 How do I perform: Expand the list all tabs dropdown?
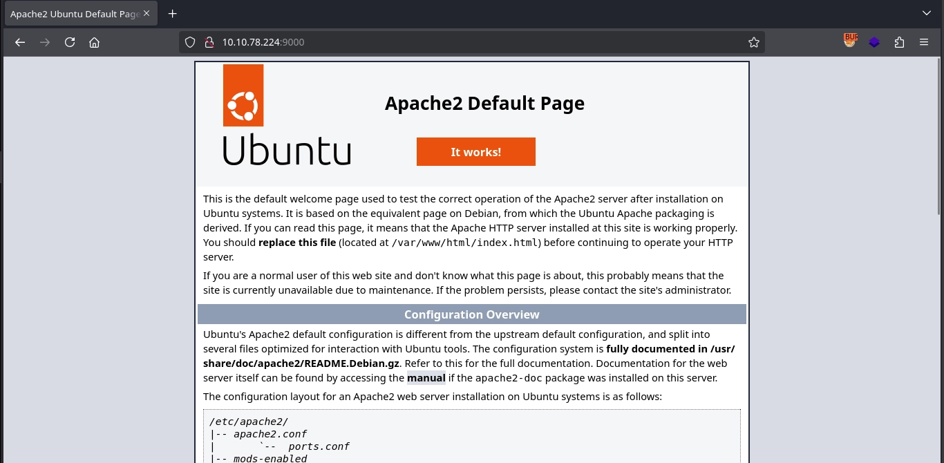click(927, 13)
